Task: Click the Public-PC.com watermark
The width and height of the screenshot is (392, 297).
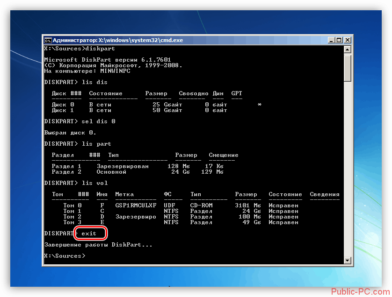Action: pos(359,291)
